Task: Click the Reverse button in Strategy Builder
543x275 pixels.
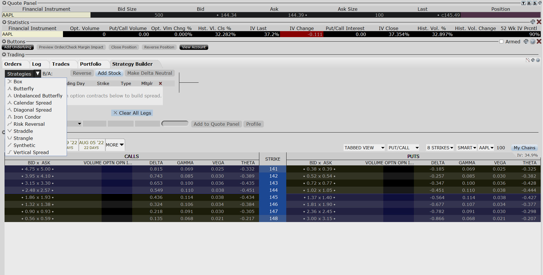Action: click(82, 73)
